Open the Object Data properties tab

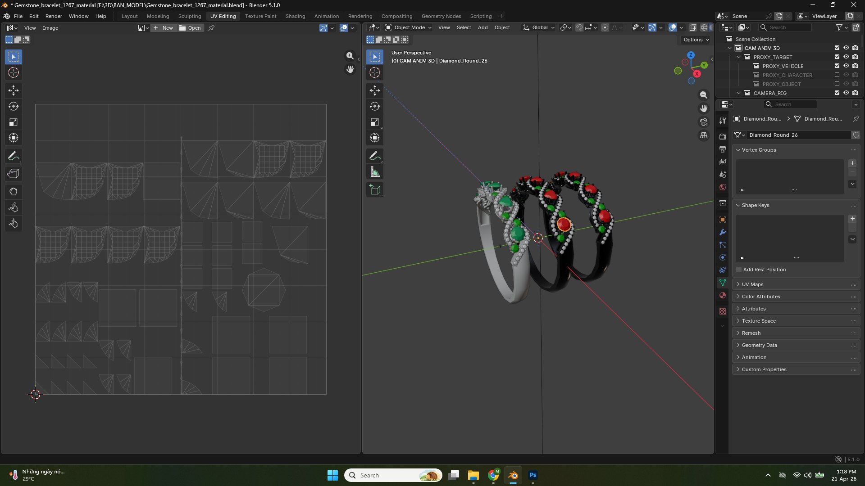tap(723, 283)
